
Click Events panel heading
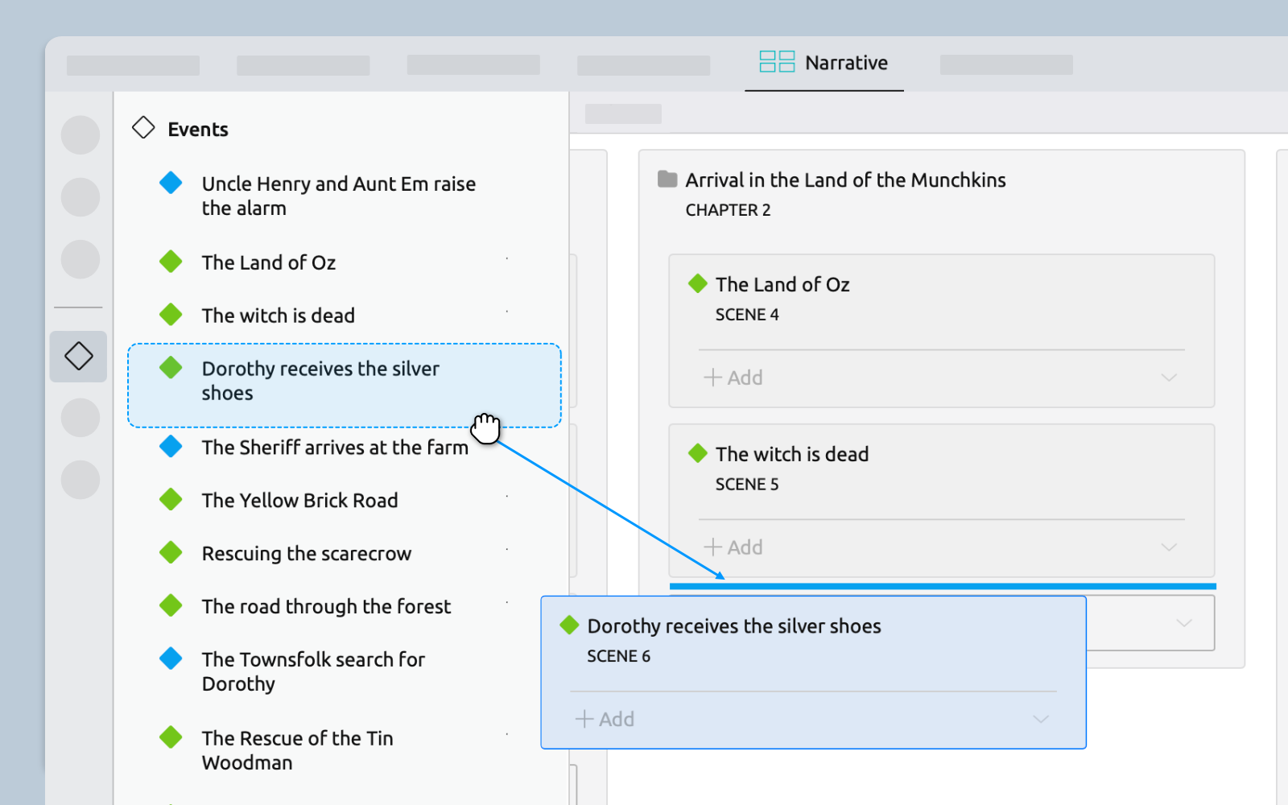click(198, 129)
